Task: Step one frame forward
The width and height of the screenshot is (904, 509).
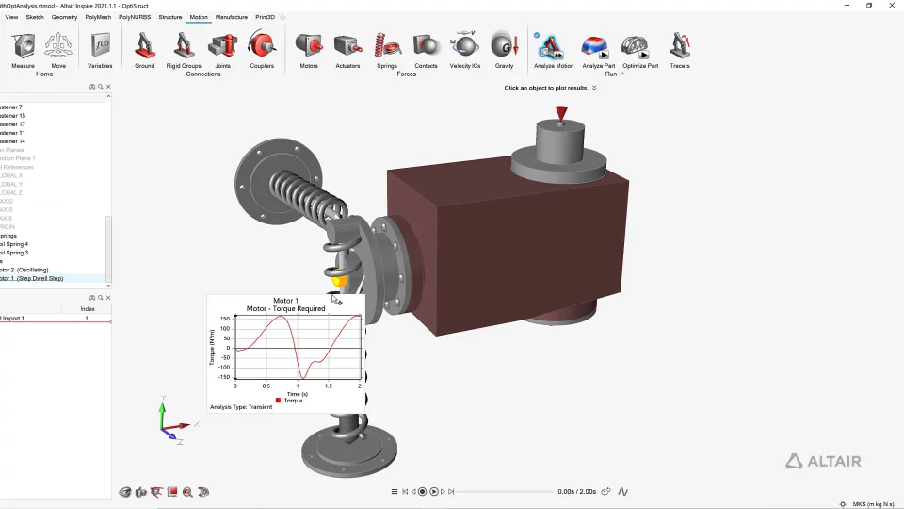Action: pyautogui.click(x=443, y=492)
